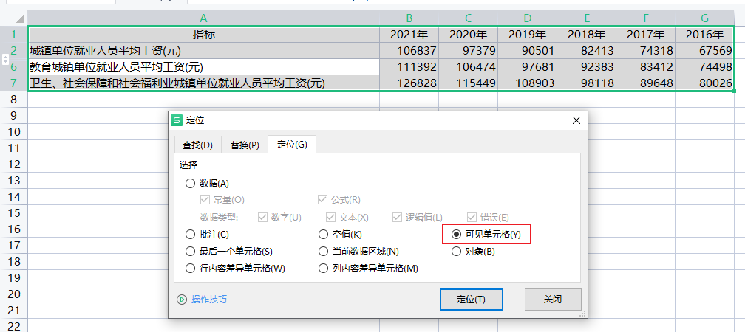The image size is (745, 332).
Task: Select row 8 header
Action: [14, 99]
